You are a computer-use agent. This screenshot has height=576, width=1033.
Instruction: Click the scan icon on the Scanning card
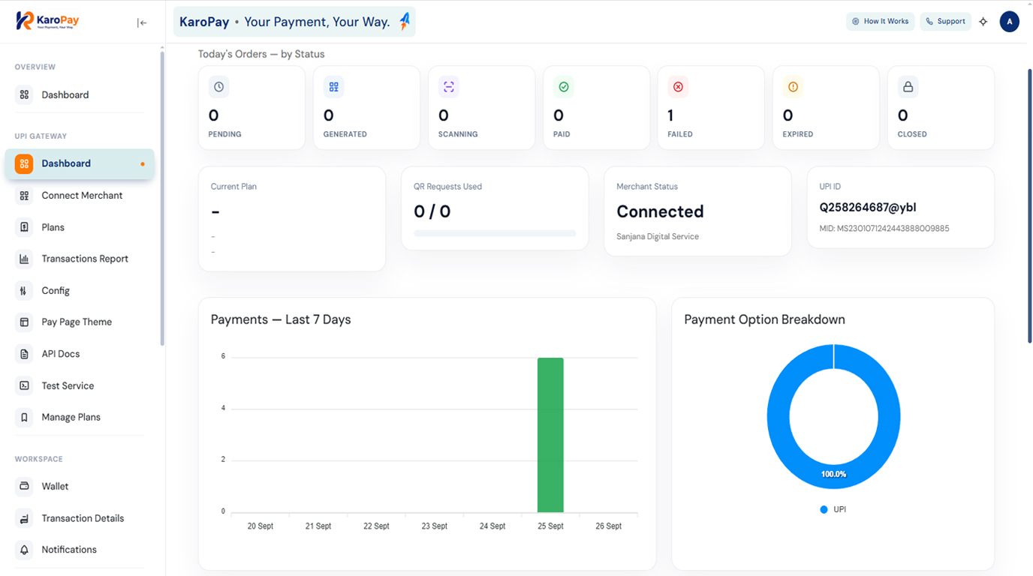[449, 87]
